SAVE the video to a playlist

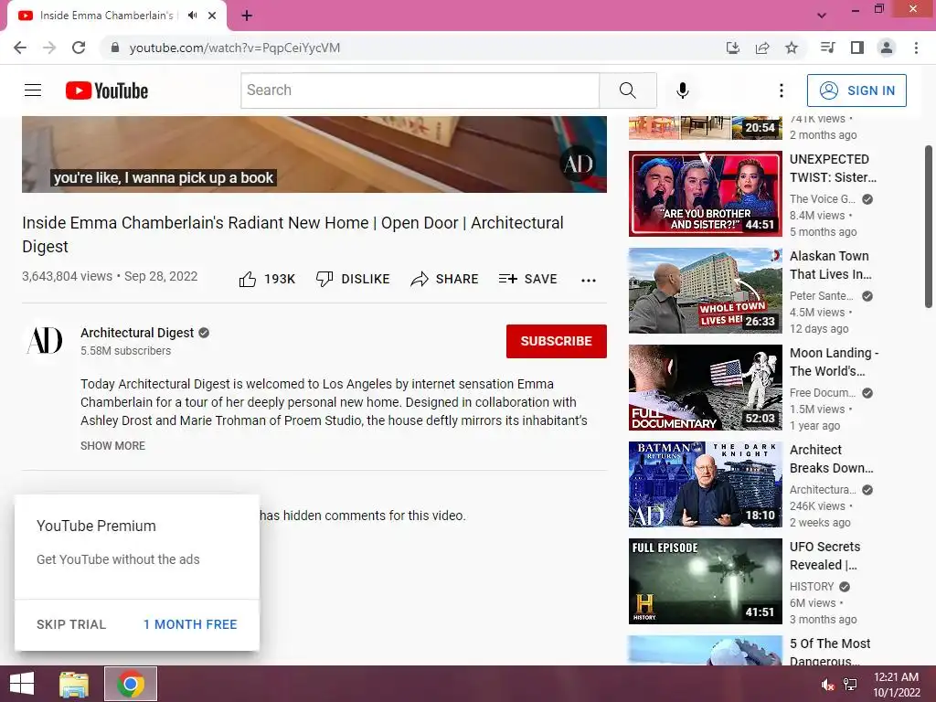[527, 279]
